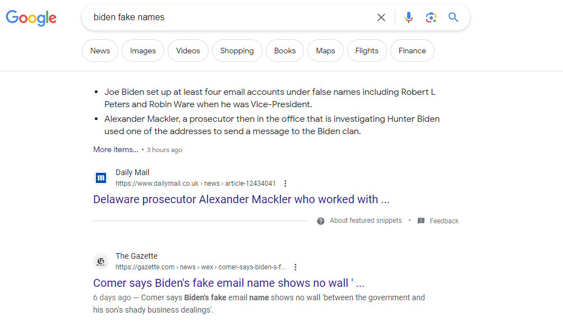Click The Gazette favicon

[101, 262]
